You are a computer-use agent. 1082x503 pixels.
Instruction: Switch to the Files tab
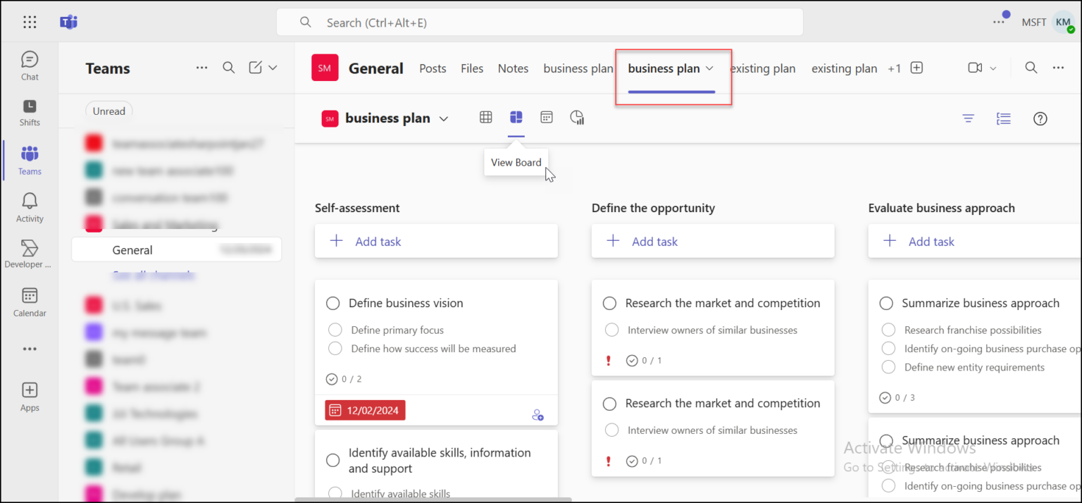point(472,68)
